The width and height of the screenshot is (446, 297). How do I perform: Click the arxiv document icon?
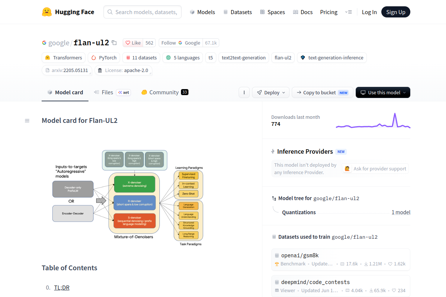click(48, 70)
